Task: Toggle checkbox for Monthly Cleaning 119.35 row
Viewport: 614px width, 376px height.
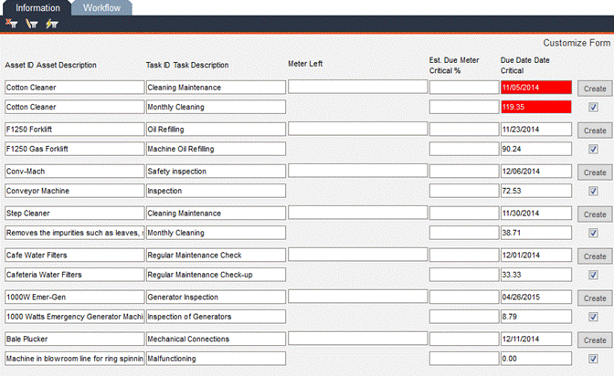Action: point(594,107)
